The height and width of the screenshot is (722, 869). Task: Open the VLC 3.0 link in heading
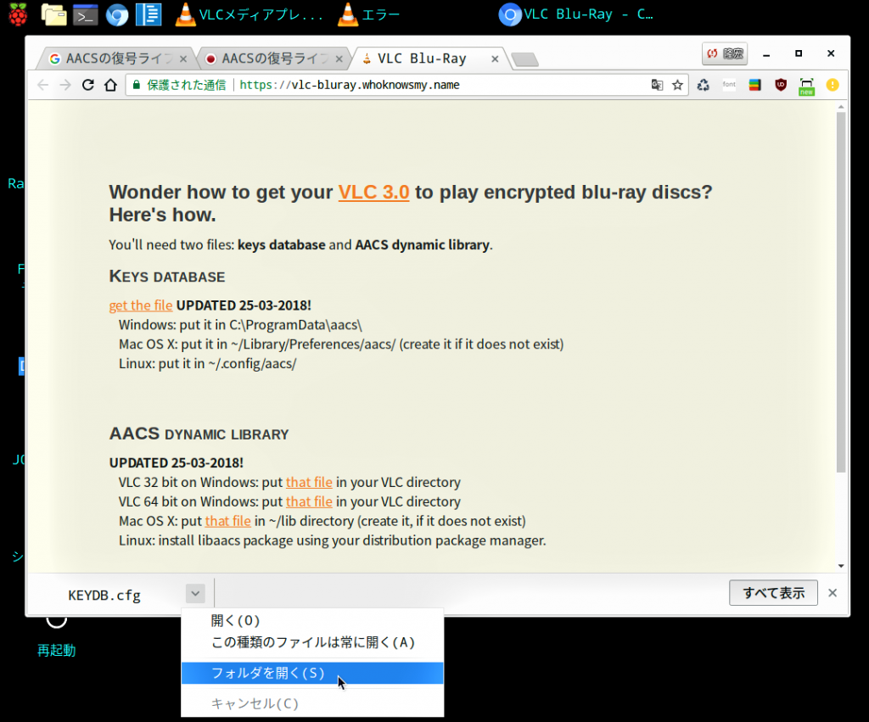point(373,193)
